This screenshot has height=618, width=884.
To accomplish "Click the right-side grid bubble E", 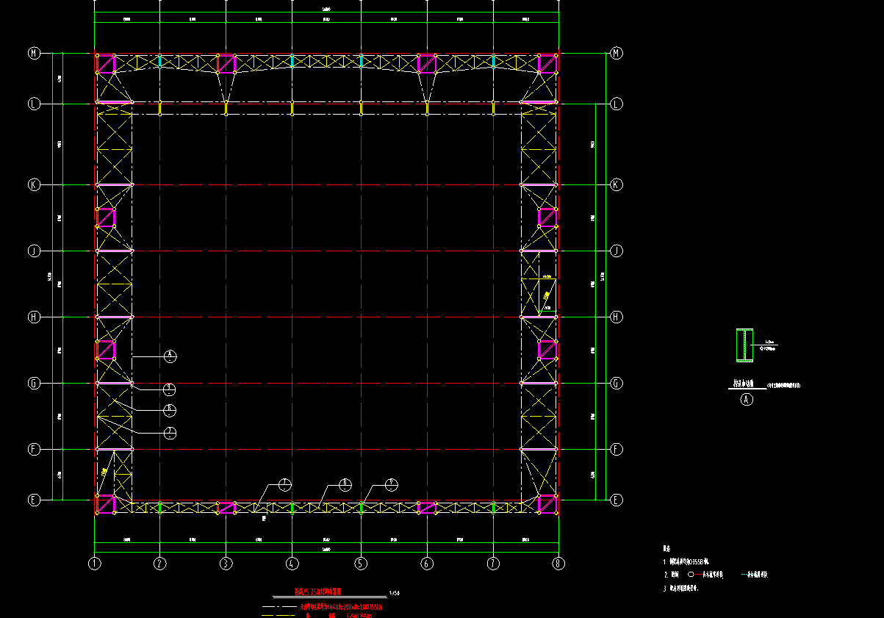I will tap(617, 500).
